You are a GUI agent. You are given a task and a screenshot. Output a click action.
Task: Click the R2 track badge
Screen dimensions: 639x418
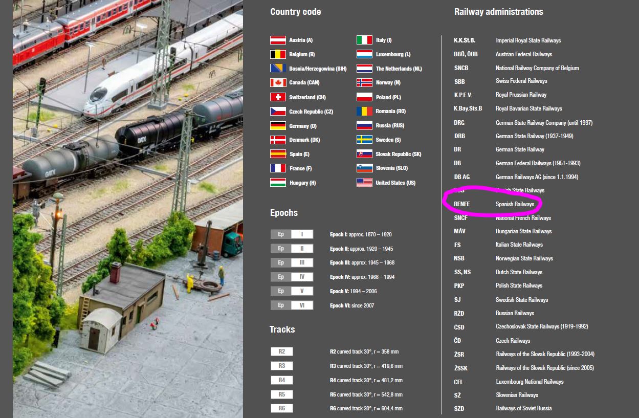tap(282, 351)
